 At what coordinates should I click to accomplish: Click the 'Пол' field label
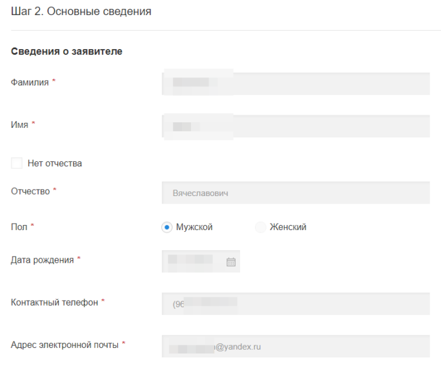click(19, 226)
